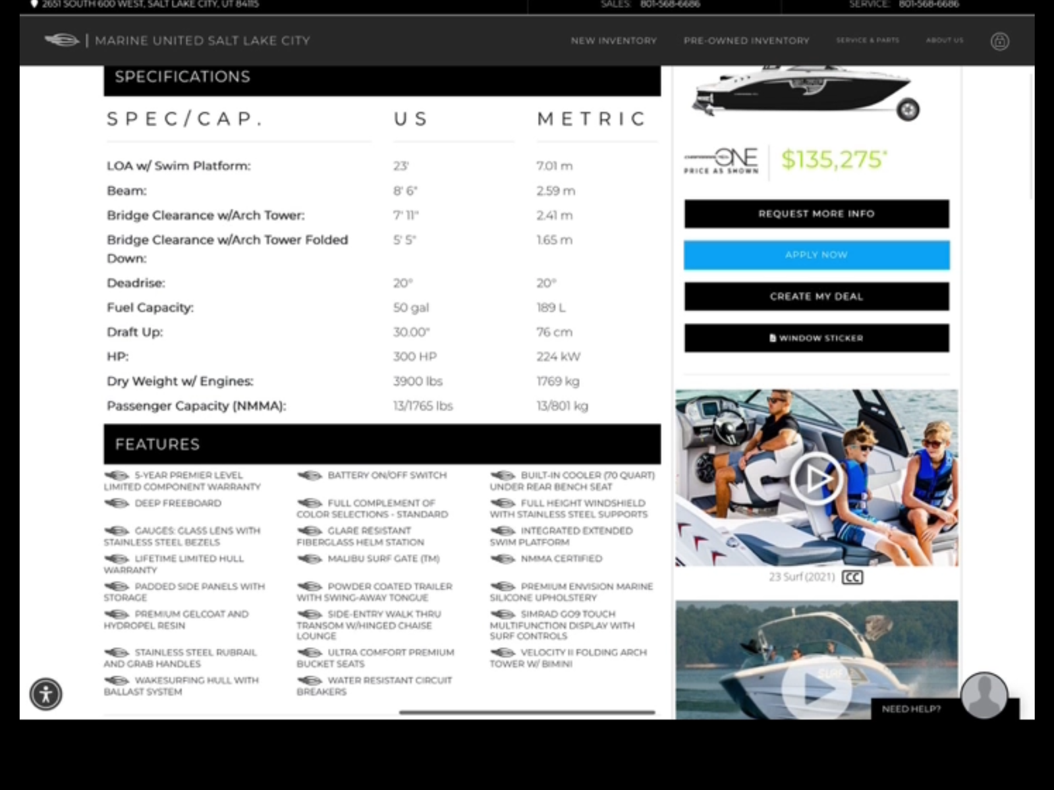Play the second boat video below
1054x790 pixels.
816,689
